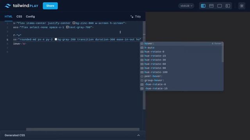Click the braces icon beside peer-hover:
250x140 pixels.
pyautogui.click(x=142, y=76)
